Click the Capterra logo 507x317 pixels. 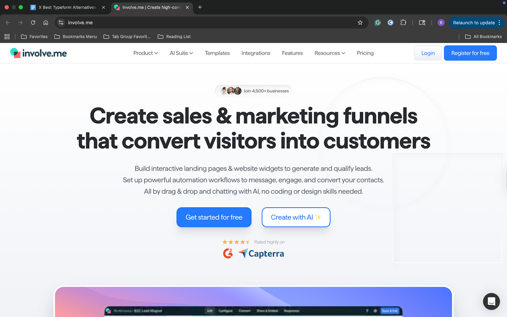(x=261, y=253)
